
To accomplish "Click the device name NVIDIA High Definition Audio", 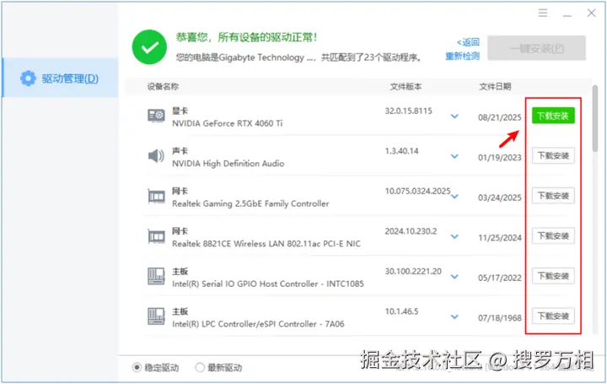I will point(228,164).
